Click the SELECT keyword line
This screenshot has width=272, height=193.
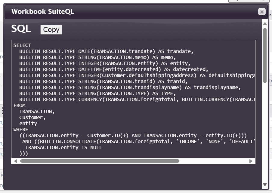point(22,45)
